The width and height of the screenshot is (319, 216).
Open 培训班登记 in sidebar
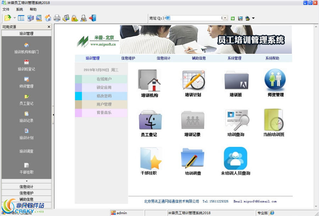click(x=27, y=66)
